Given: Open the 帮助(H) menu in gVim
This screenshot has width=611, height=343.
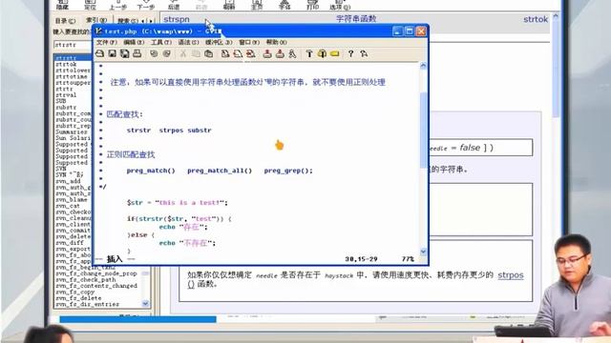Looking at the screenshot, I should pos(276,42).
